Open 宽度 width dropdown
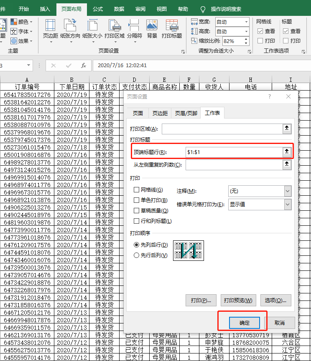Image resolution: width=311 pixels, height=361 pixels. tap(246, 22)
